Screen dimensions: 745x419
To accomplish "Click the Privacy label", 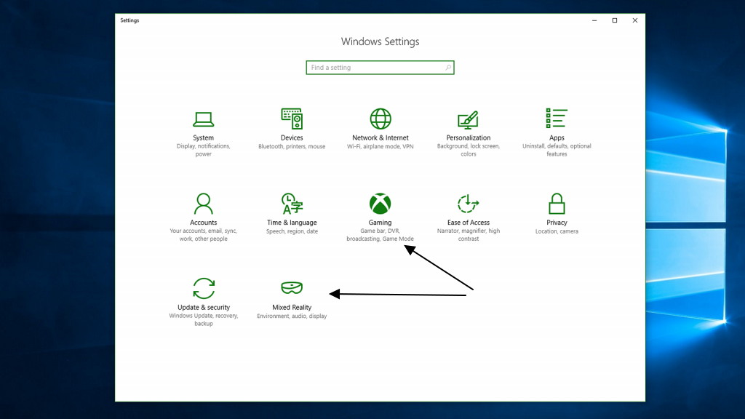I will (557, 223).
